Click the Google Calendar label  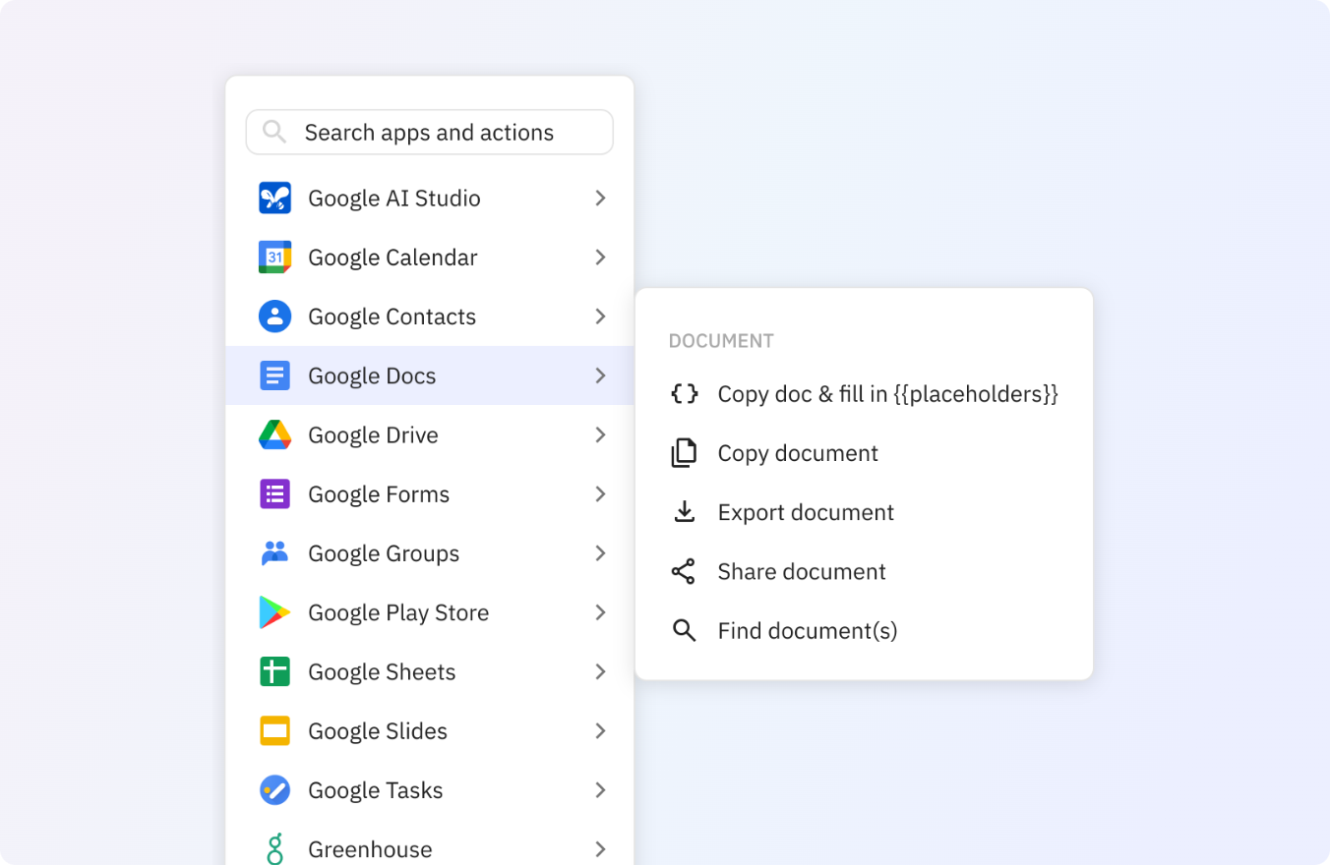(x=393, y=258)
